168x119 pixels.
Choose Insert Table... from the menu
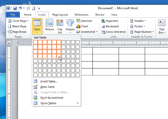tap(56, 81)
